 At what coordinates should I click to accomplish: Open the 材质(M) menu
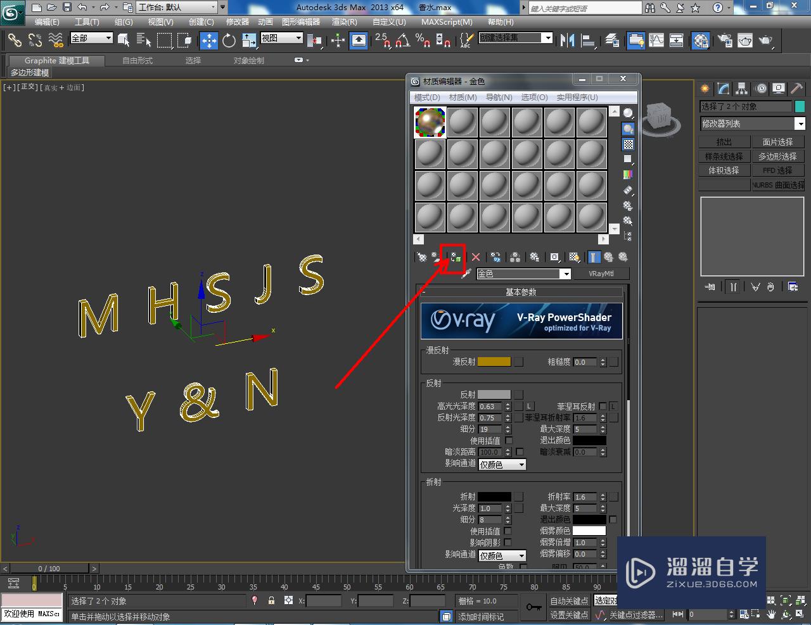point(463,98)
